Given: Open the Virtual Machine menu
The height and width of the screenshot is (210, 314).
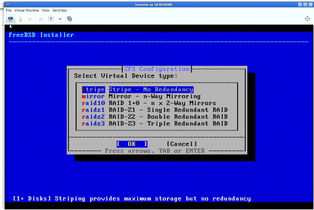Looking at the screenshot, I should pyautogui.click(x=27, y=10).
